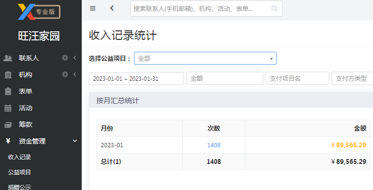Click the 表单 clipboard icon
This screenshot has height=190, width=373.
8,91
